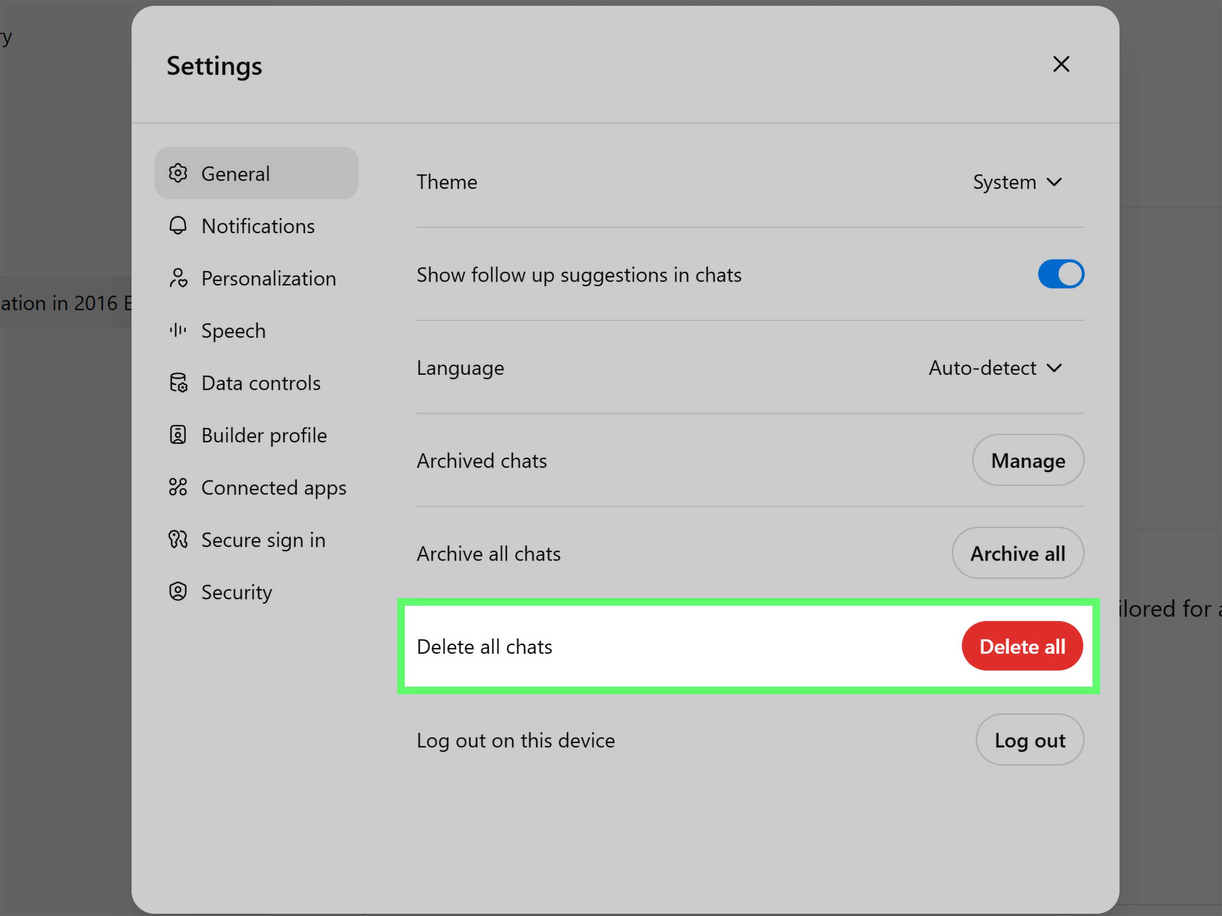
Task: Open the System theme chevron
Action: pyautogui.click(x=1054, y=182)
